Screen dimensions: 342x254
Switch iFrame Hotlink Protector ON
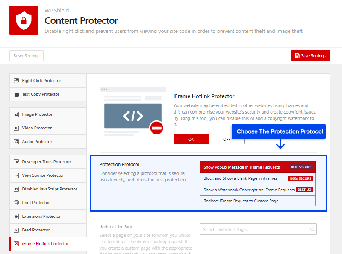191,139
